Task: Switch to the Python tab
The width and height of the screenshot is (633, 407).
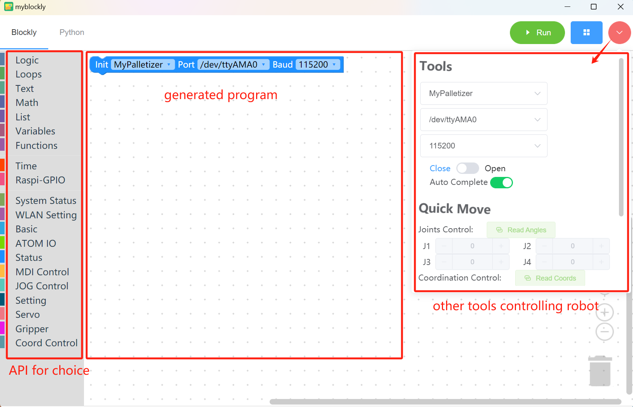Action: [72, 32]
